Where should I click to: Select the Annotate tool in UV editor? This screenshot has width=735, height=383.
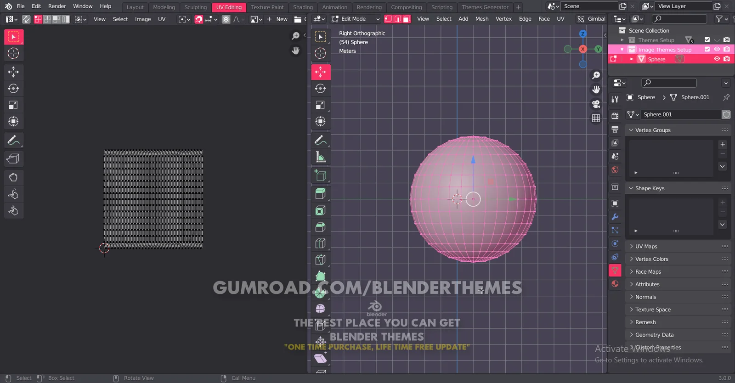pos(13,140)
